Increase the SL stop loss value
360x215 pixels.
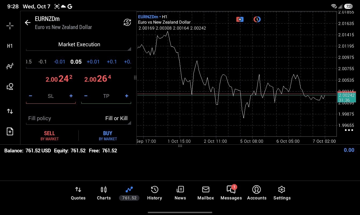tap(71, 96)
